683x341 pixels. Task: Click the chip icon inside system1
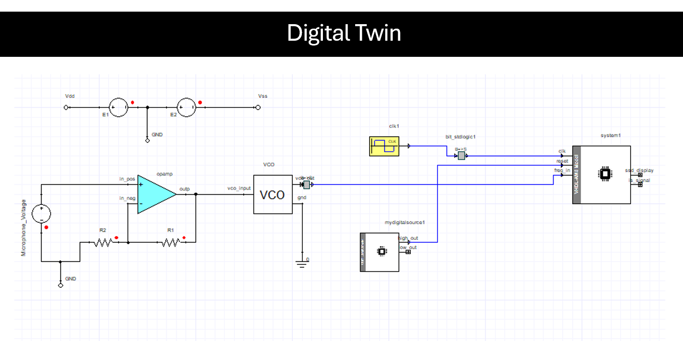point(605,174)
